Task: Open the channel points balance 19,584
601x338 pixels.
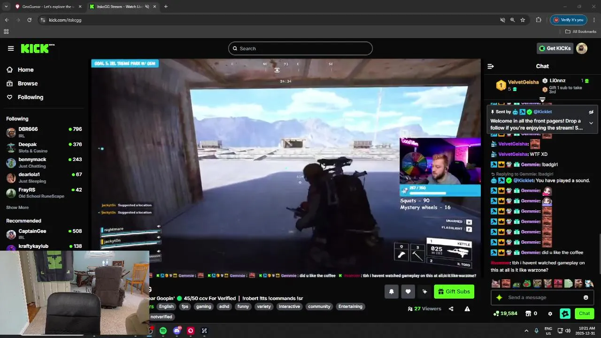Action: (x=505, y=313)
